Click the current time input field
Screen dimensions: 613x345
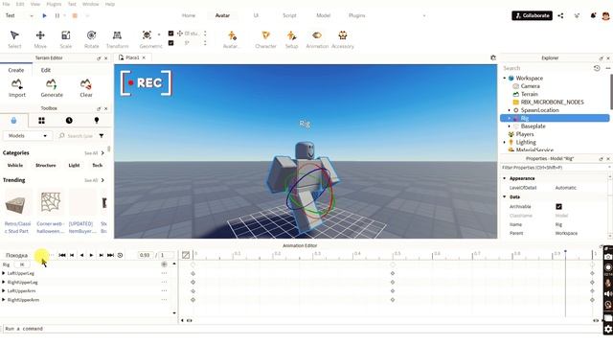pos(145,255)
